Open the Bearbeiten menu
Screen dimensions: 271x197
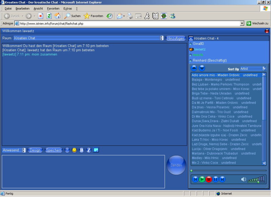(22, 8)
